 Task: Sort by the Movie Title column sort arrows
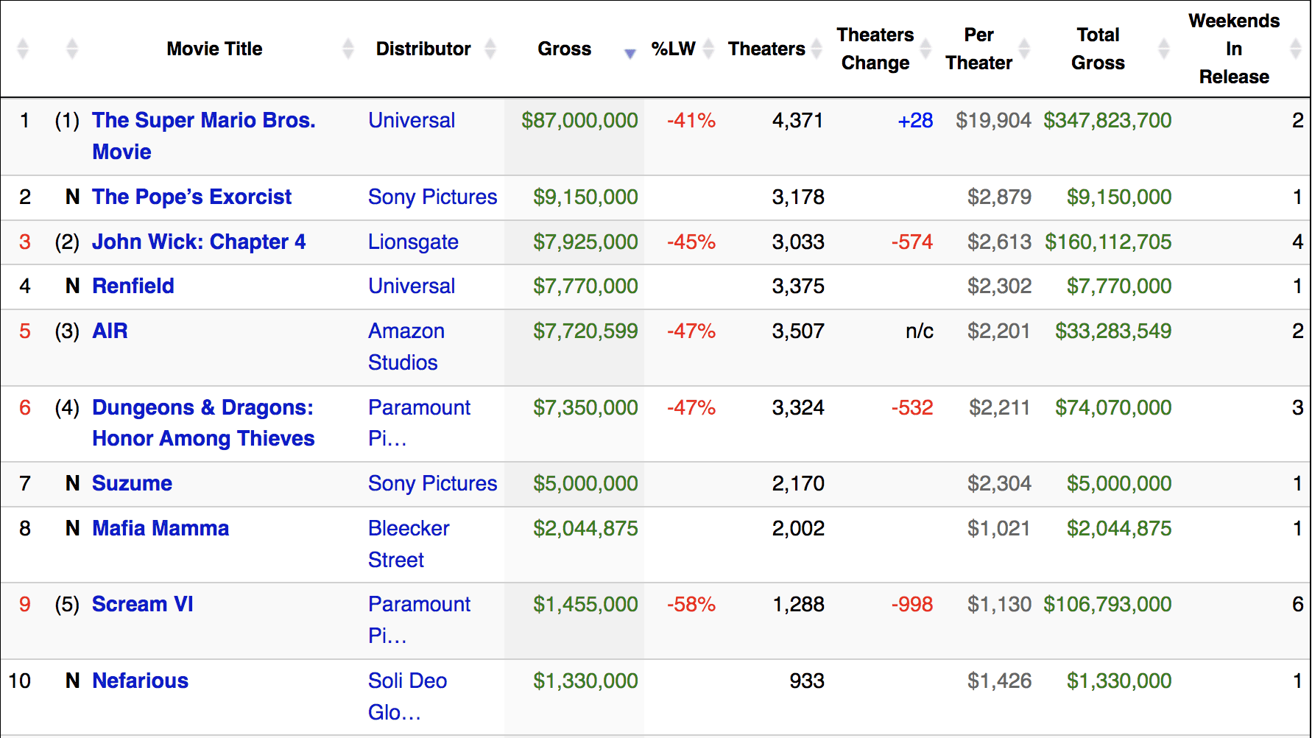348,49
